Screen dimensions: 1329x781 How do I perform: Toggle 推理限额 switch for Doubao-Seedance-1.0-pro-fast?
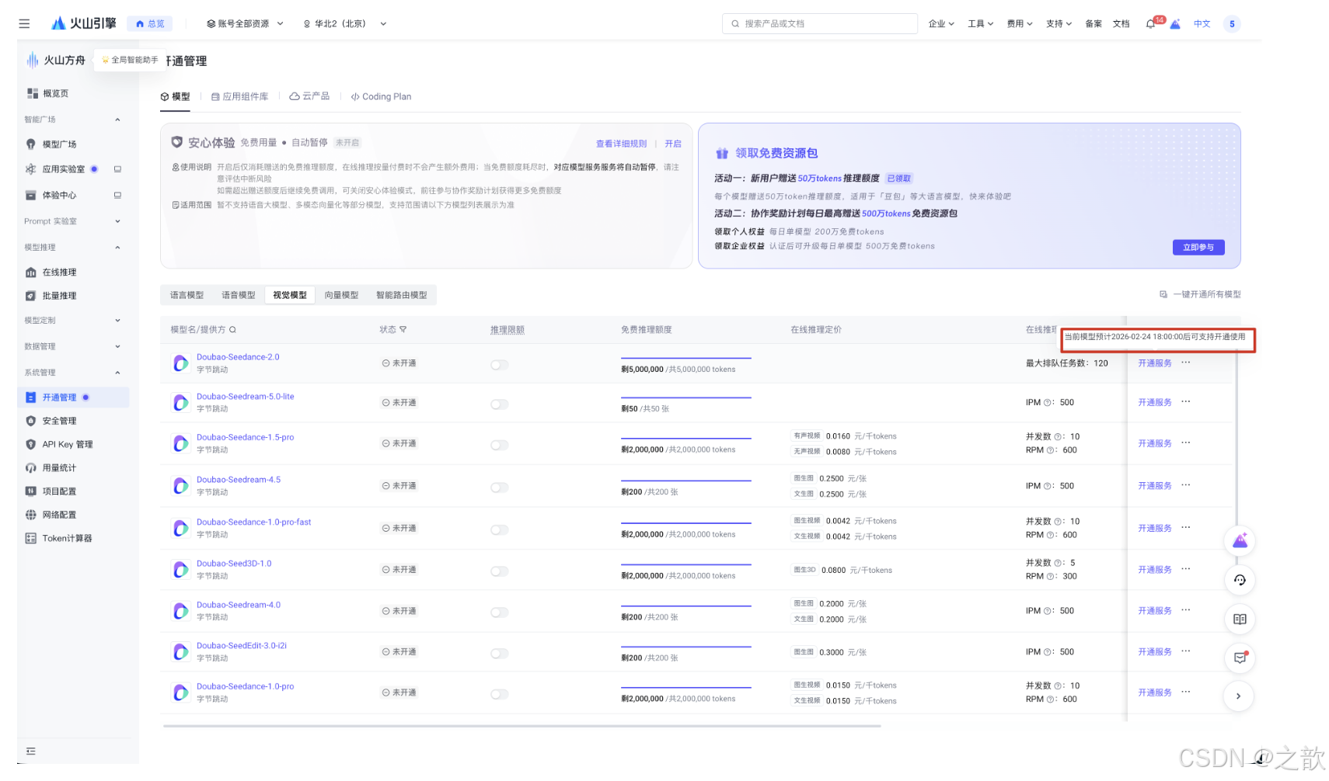pyautogui.click(x=500, y=530)
